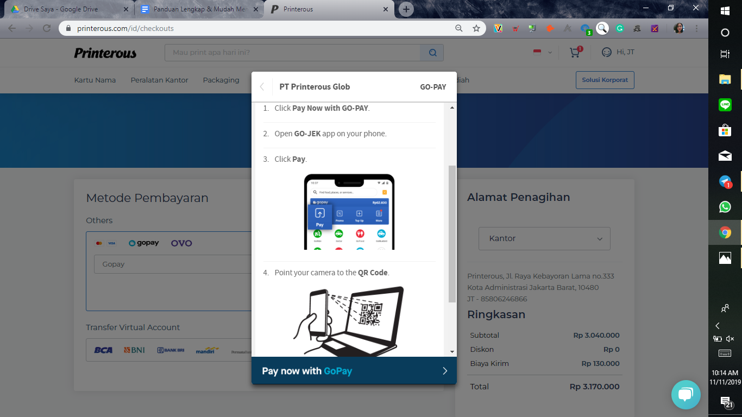This screenshot has width=742, height=417.
Task: Click the zoom magnifier in address bar
Action: [x=459, y=28]
